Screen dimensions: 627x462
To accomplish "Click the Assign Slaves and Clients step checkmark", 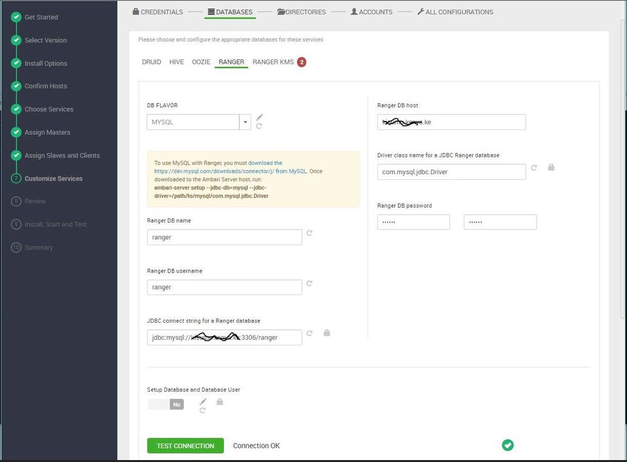I will click(x=16, y=155).
